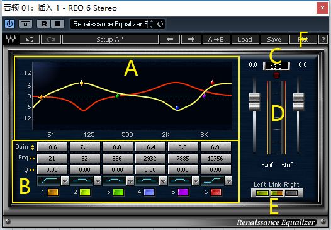The image size is (331, 230).
Task: Open the Setup A* menu
Action: coord(110,40)
